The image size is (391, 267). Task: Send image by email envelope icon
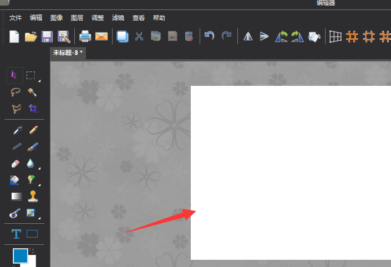pyautogui.click(x=101, y=37)
